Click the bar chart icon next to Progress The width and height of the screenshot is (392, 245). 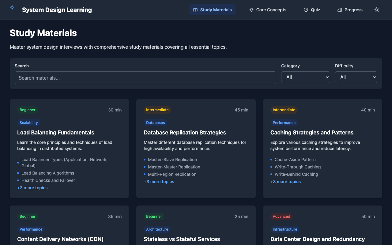pos(339,10)
